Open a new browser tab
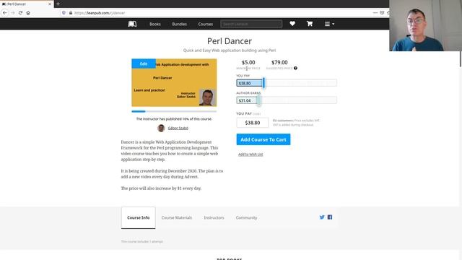 58,4
